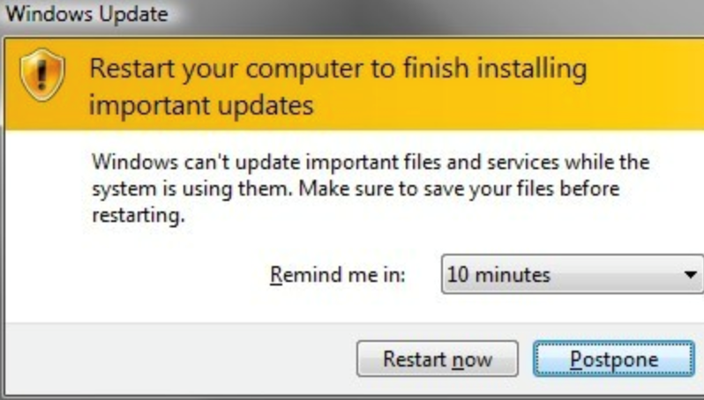
Task: Postpone the restart reminder
Action: point(614,359)
